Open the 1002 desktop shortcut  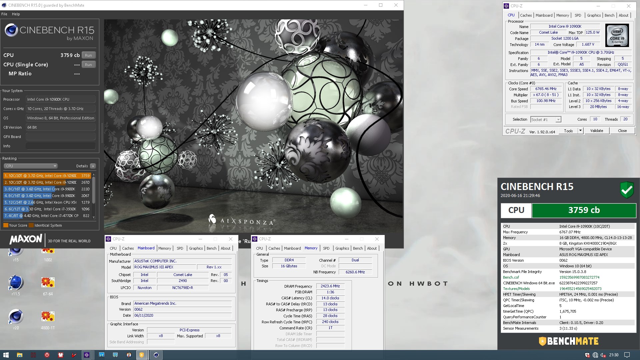pos(48,255)
